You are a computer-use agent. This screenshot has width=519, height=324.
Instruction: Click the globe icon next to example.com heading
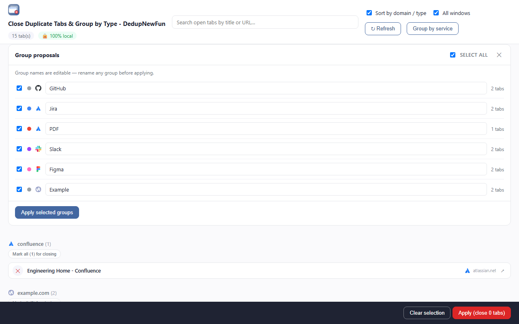[x=11, y=292]
